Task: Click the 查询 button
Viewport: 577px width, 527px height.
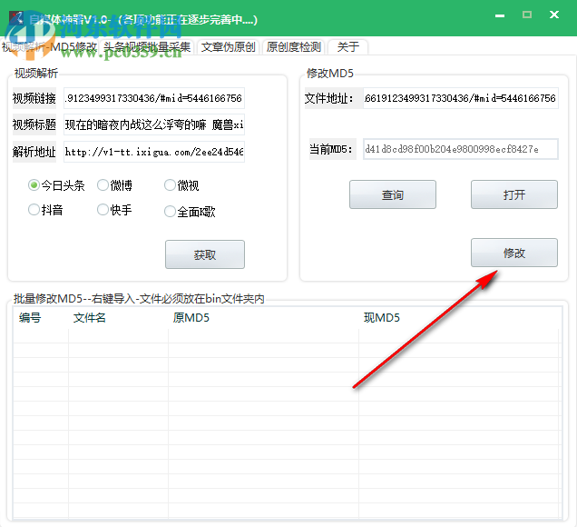Action: pos(393,194)
